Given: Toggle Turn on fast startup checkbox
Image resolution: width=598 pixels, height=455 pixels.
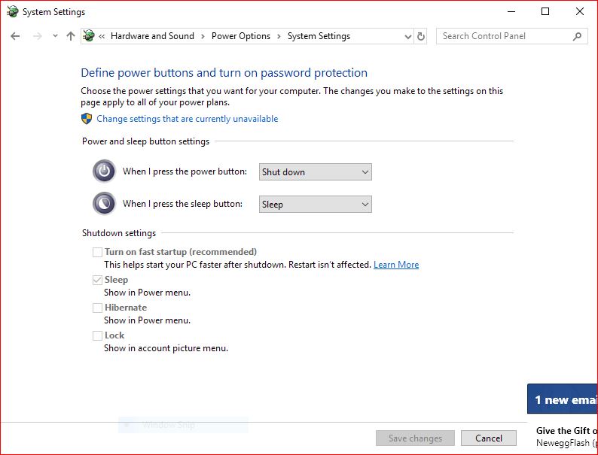Looking at the screenshot, I should tap(98, 252).
